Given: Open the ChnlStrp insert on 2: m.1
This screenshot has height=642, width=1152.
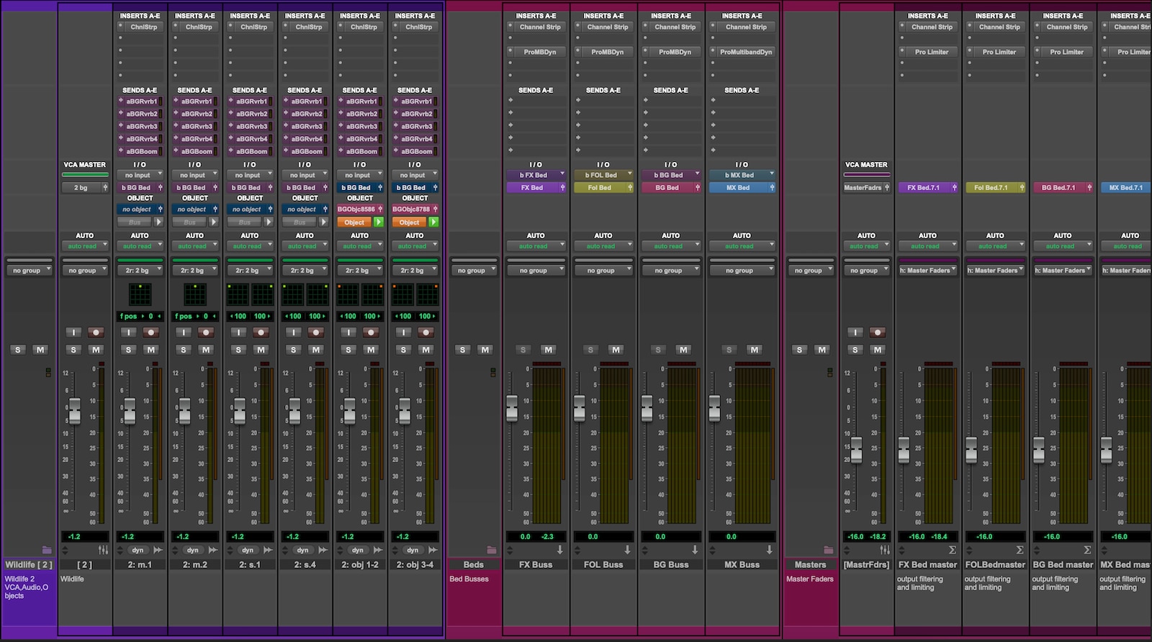Looking at the screenshot, I should pos(143,27).
